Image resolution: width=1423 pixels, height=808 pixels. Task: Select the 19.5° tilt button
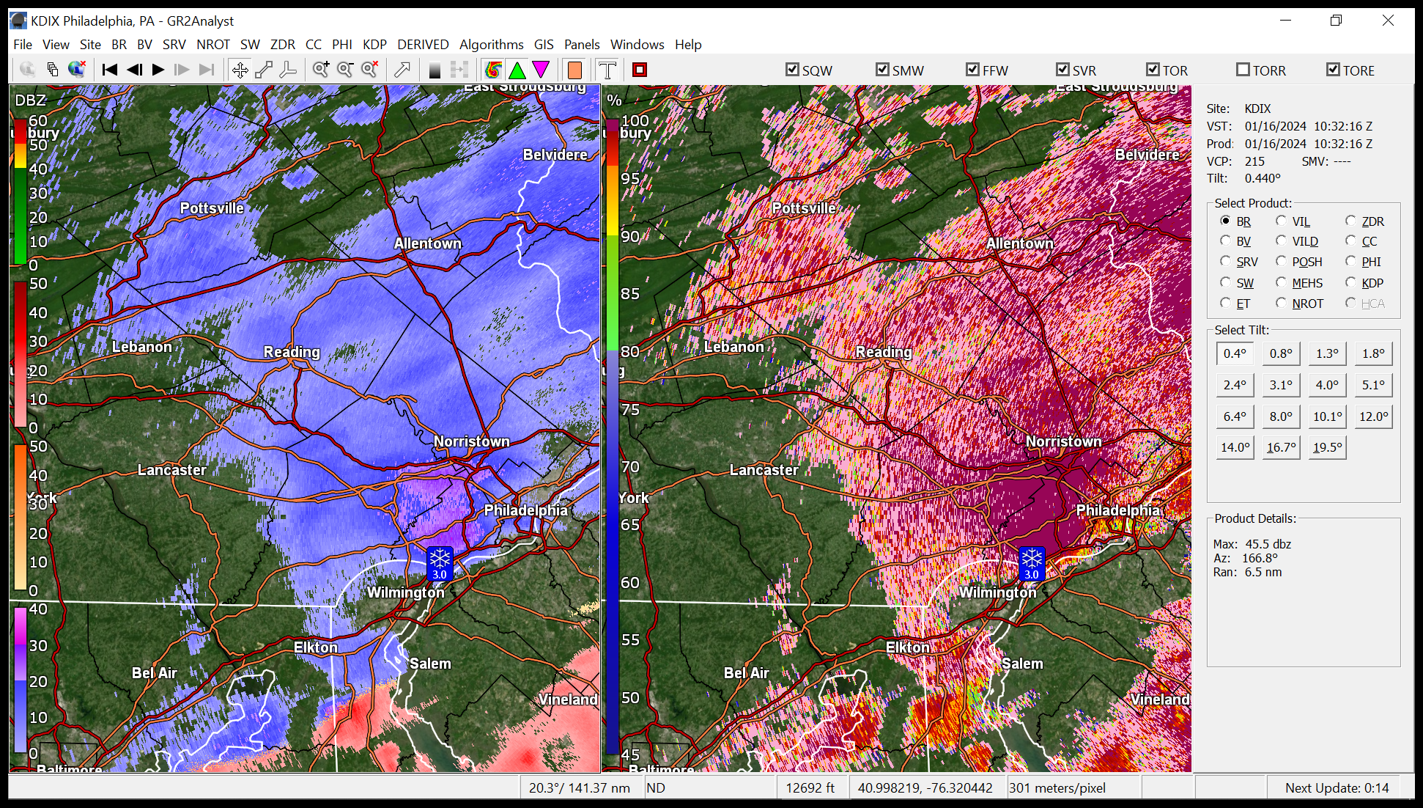tap(1327, 447)
